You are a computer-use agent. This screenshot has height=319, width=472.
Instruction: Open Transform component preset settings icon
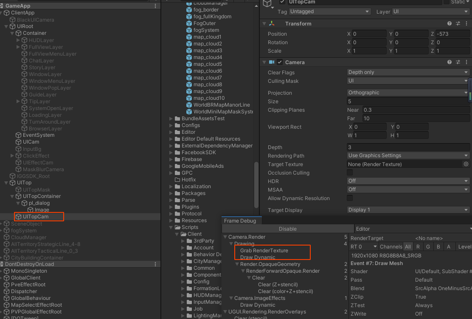pyautogui.click(x=458, y=24)
